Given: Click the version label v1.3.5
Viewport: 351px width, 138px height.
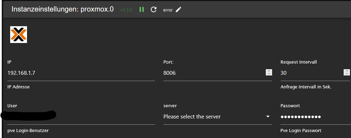Looking at the screenshot, I should 126,10.
